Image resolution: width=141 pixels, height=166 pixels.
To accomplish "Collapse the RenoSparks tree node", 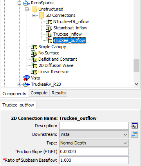I will (x=19, y=3).
